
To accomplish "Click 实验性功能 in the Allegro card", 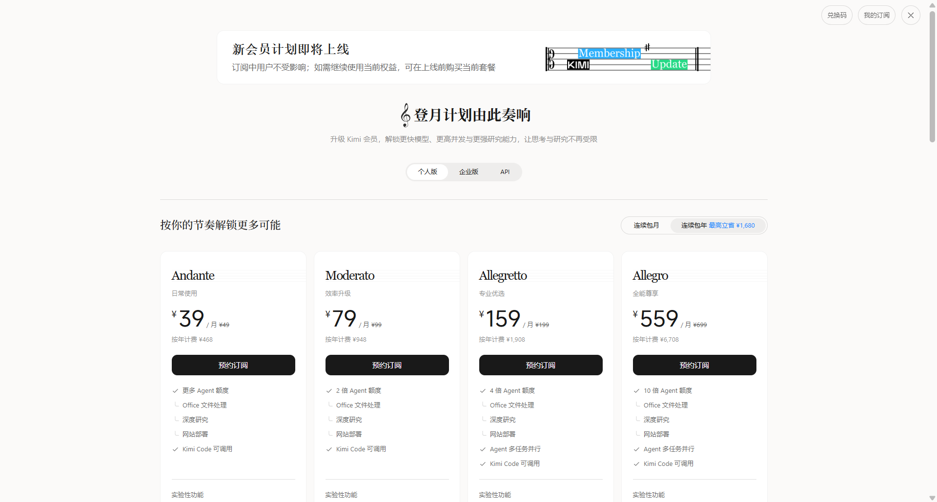I will tap(649, 495).
